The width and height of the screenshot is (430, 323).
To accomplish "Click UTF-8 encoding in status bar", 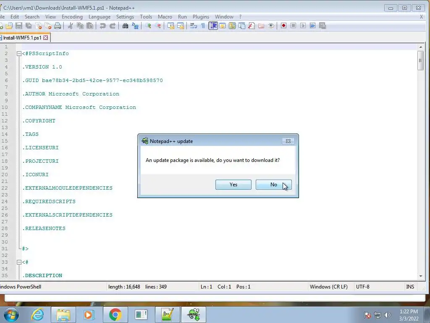I will point(362,287).
